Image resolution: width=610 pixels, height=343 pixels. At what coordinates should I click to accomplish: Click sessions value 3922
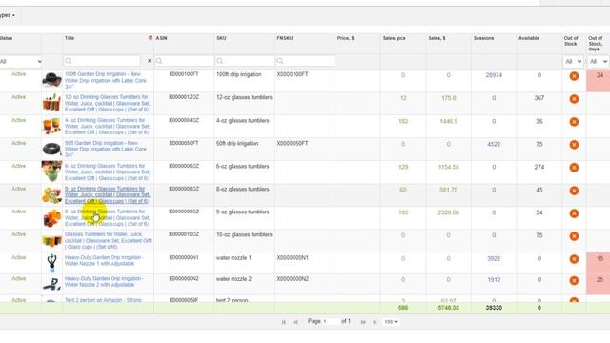point(494,259)
